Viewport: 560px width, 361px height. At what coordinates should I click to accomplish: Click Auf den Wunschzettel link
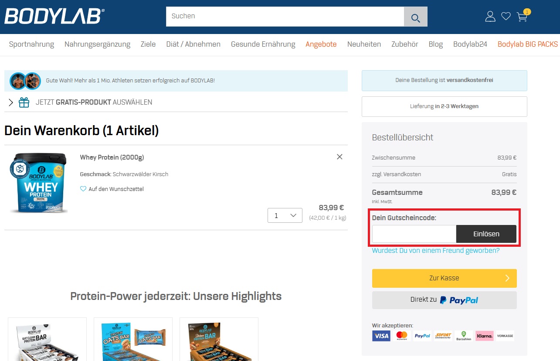[x=116, y=189]
